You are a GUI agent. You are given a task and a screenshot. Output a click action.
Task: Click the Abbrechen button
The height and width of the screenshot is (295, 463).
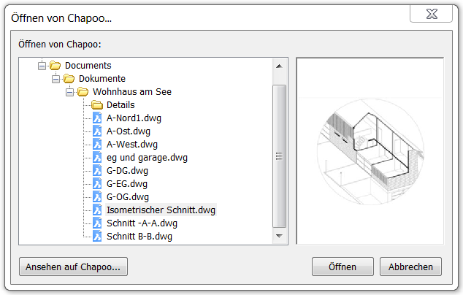[x=410, y=267]
